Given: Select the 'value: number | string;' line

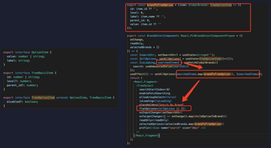Looking at the screenshot, I should point(26,56).
